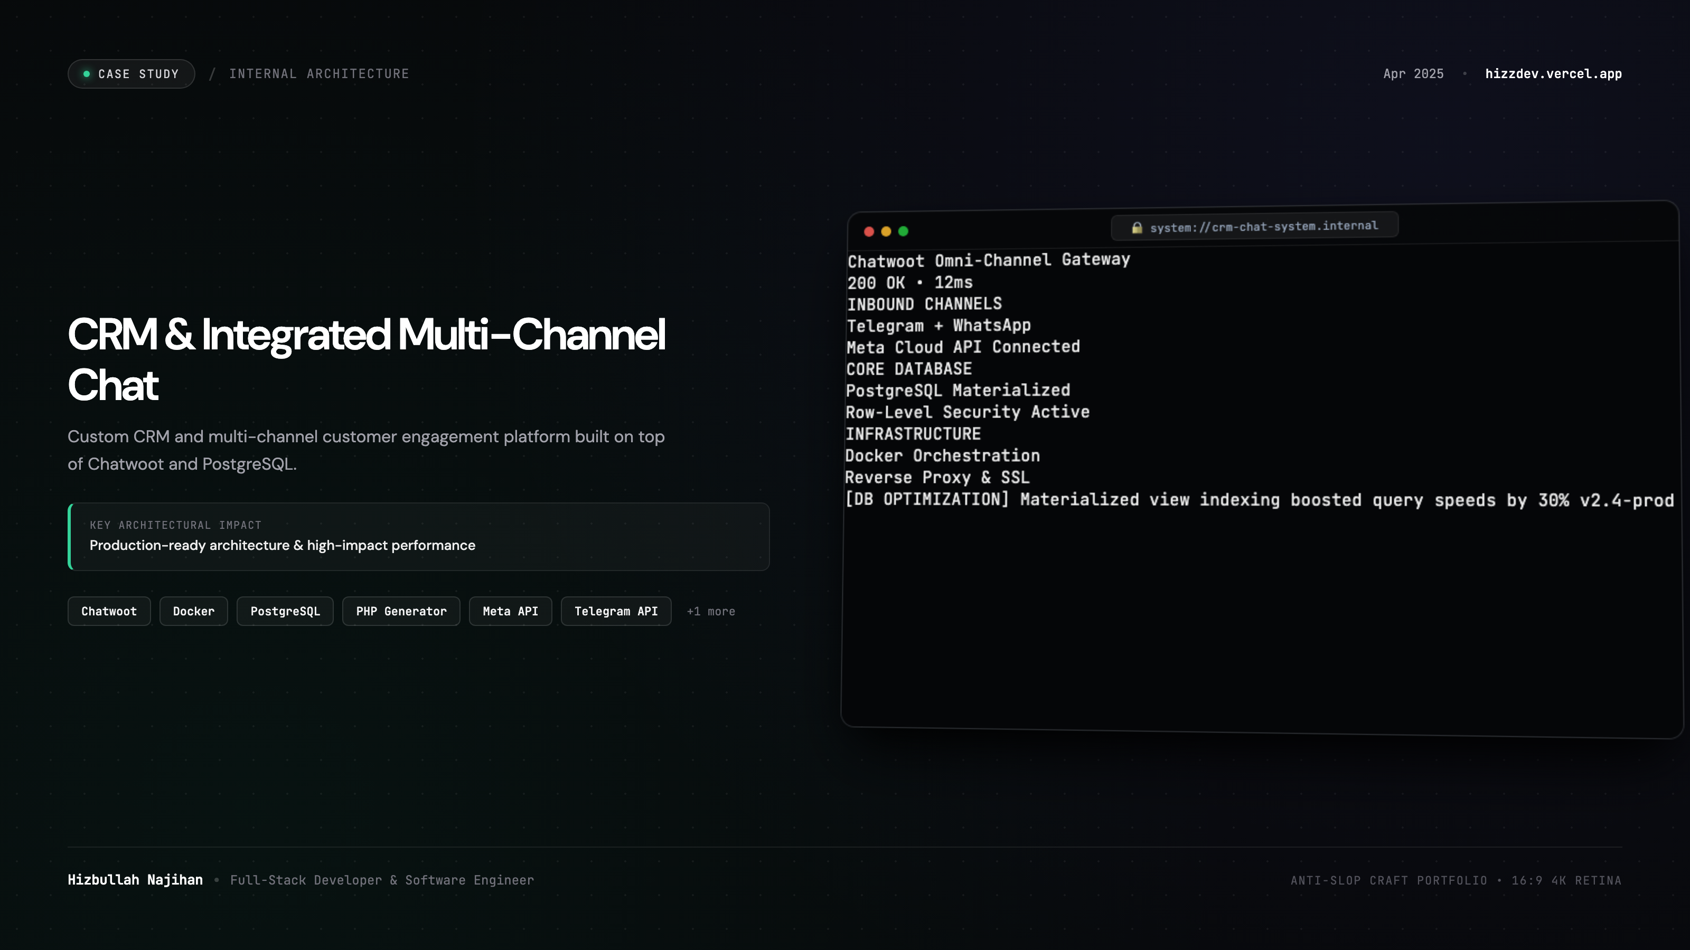1690x950 pixels.
Task: Click the red close dot in terminal window
Action: click(x=869, y=232)
